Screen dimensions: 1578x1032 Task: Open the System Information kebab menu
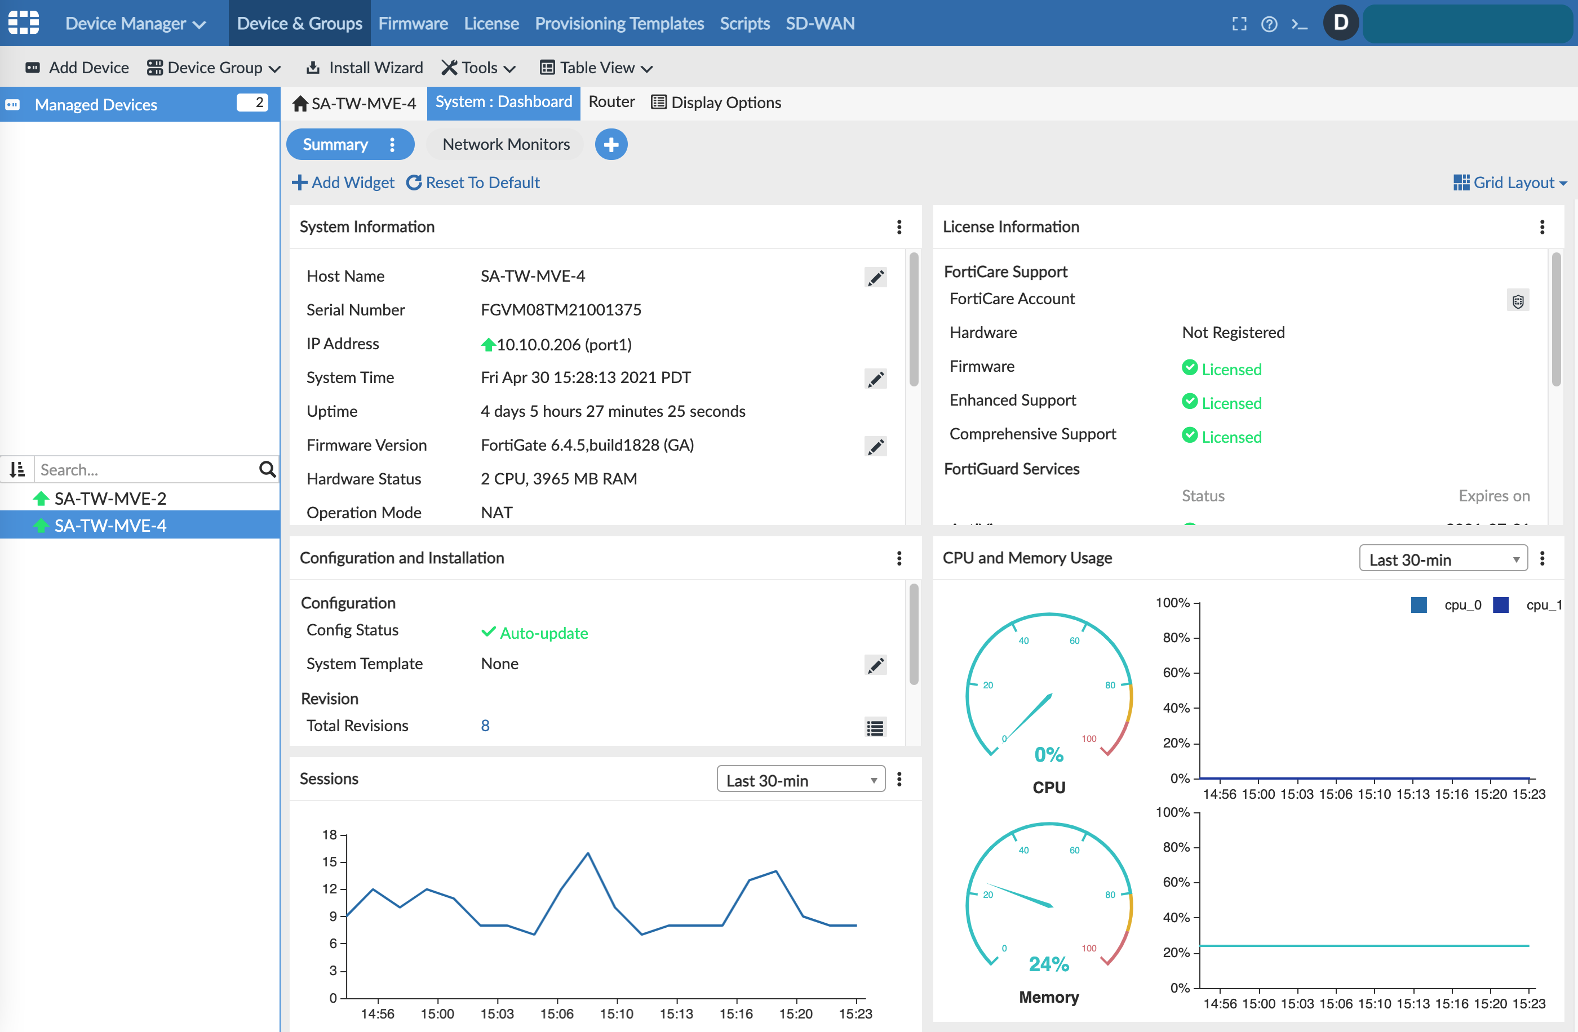pyautogui.click(x=899, y=226)
